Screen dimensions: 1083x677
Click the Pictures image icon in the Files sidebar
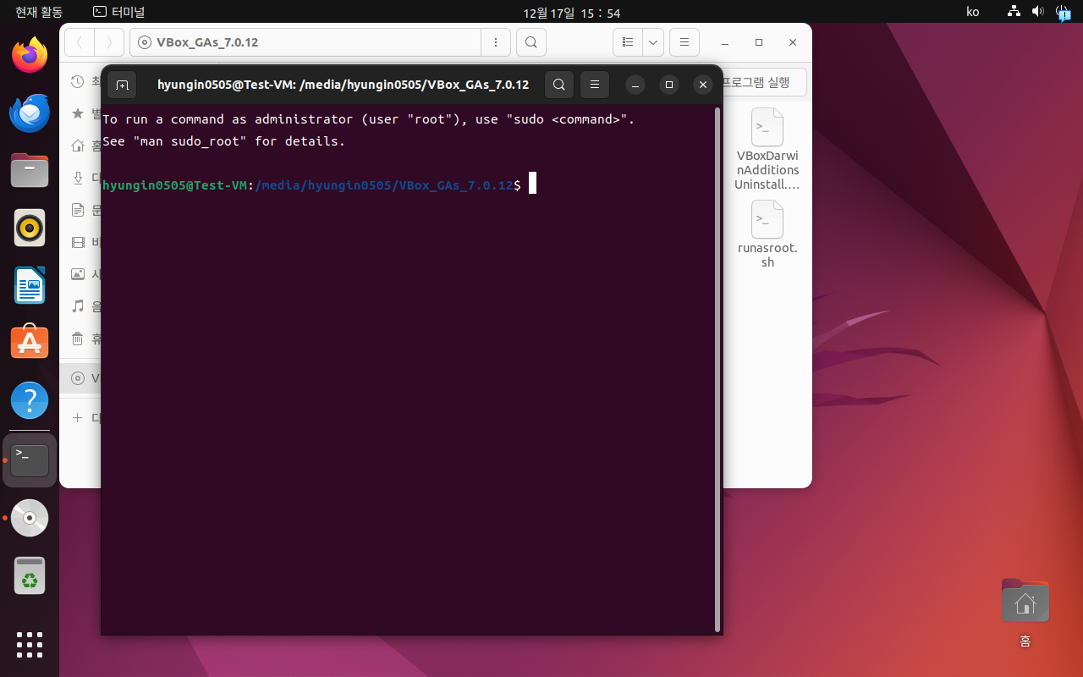(78, 274)
